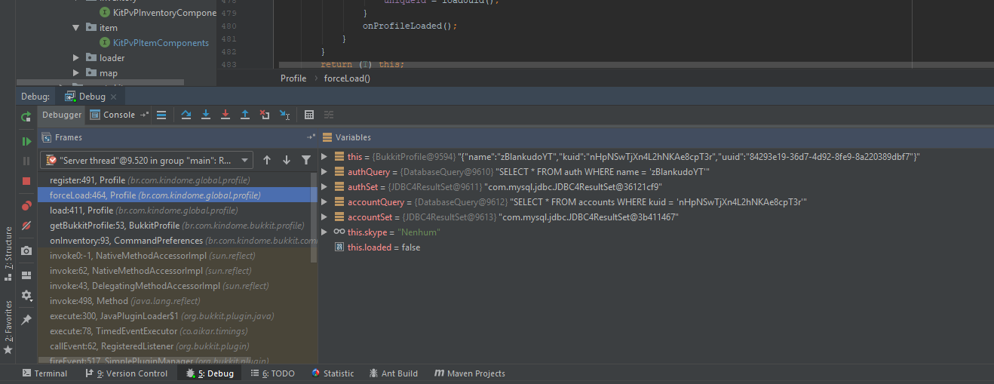
Task: Open the Favorites side panel
Action: click(x=8, y=326)
